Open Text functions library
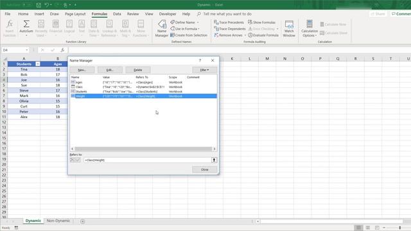This screenshot has height=231, width=411. (82, 28)
